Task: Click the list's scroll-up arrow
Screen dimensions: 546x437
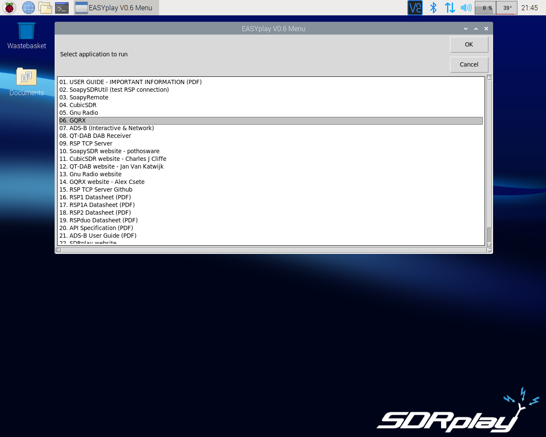Action: click(489, 78)
